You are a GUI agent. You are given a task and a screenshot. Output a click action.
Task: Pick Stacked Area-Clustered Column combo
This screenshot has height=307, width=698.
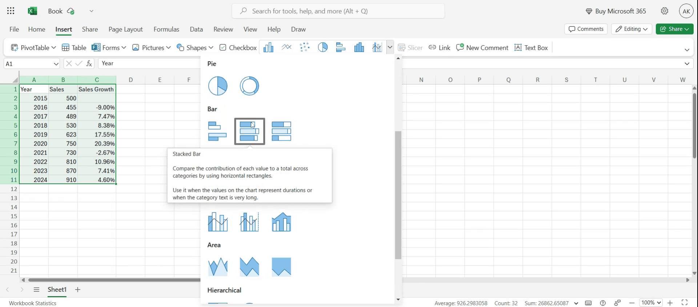(281, 222)
